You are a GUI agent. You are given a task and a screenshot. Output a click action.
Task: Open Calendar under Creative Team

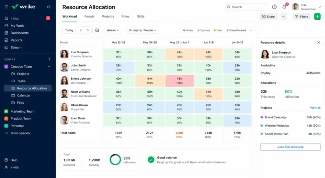click(x=23, y=96)
